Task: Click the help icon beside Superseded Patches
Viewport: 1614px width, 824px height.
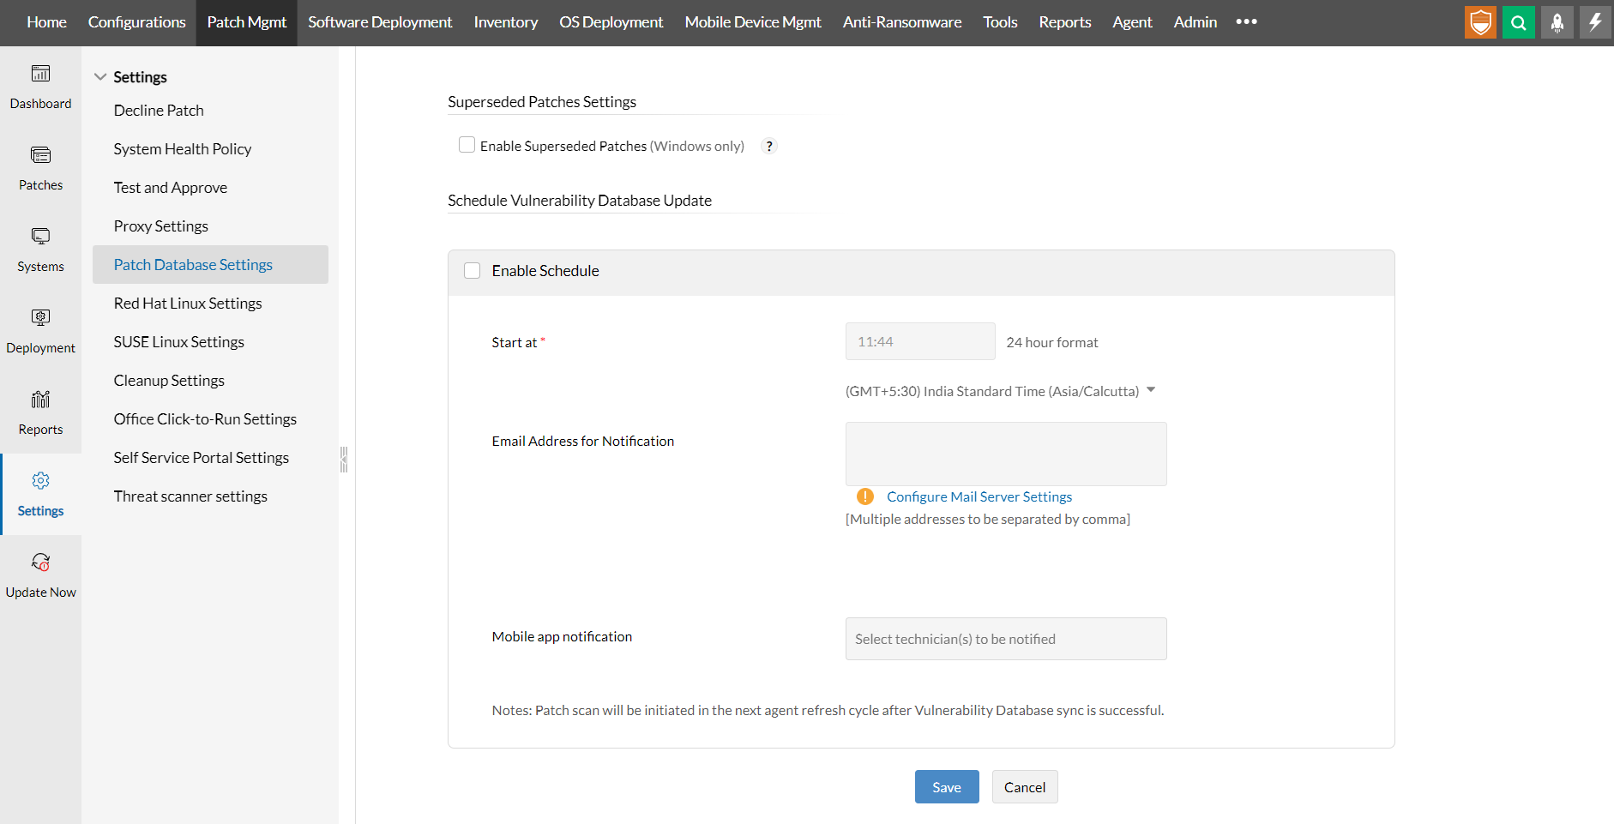Action: 769,146
